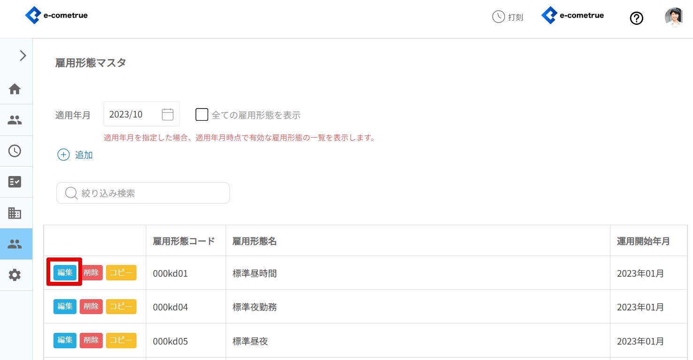Click the e-cometrue logo at top left
This screenshot has width=693, height=360.
click(56, 15)
